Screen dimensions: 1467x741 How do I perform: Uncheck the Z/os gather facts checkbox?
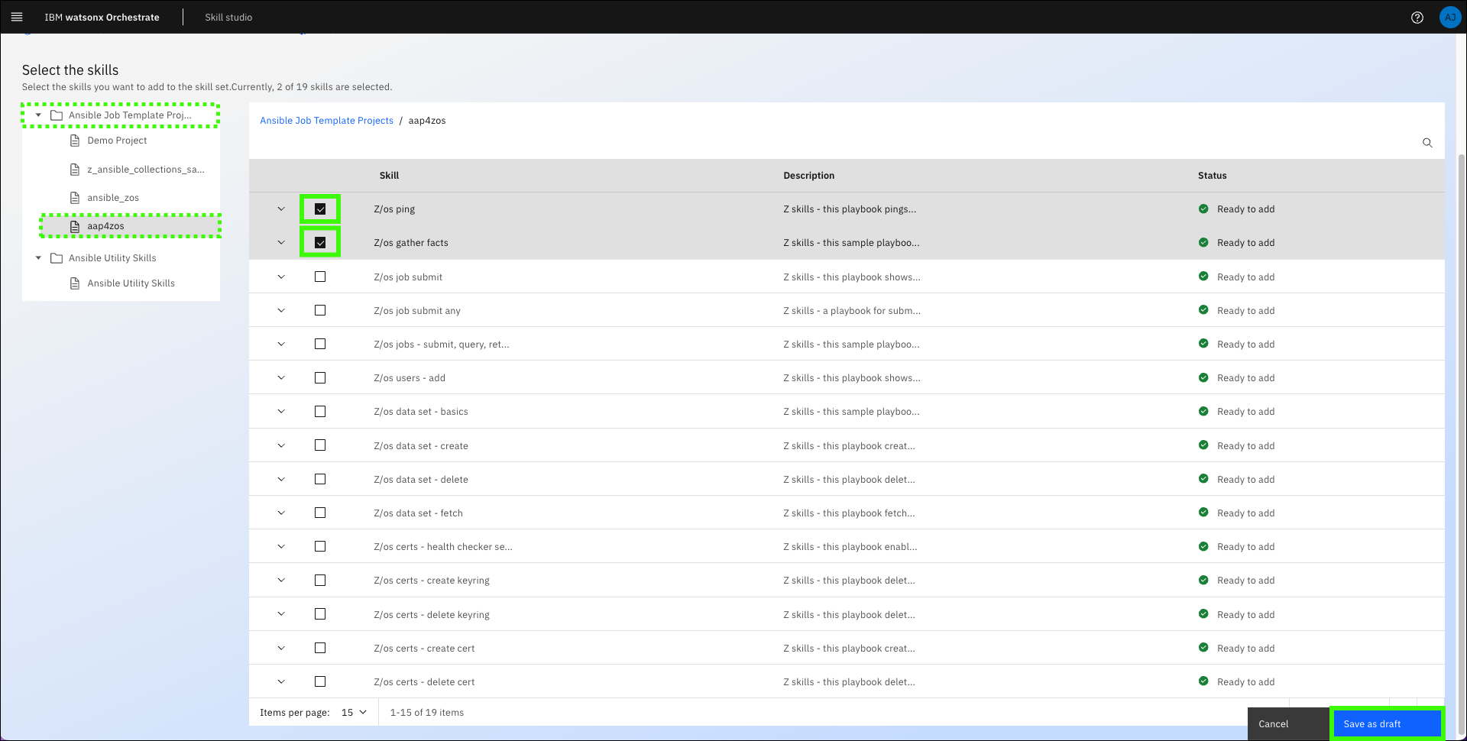tap(320, 243)
